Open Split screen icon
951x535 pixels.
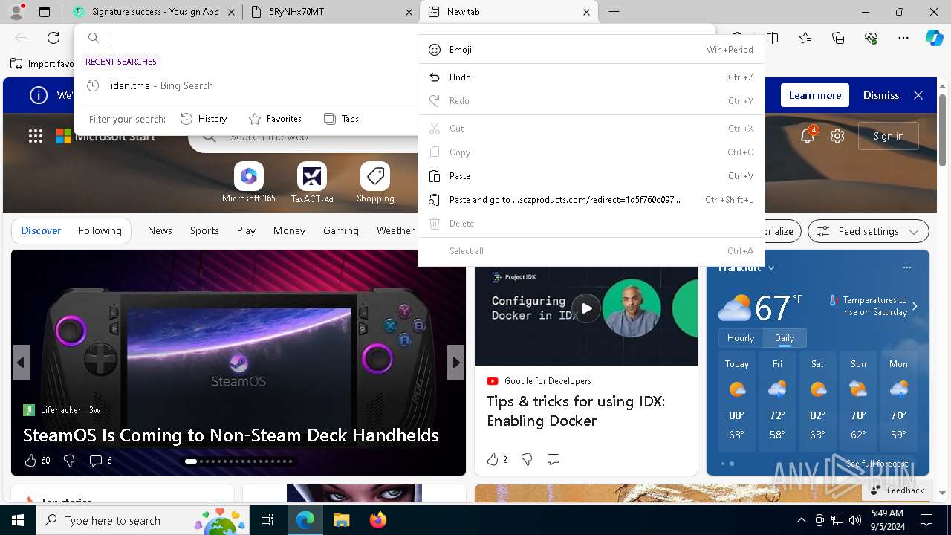[773, 38]
